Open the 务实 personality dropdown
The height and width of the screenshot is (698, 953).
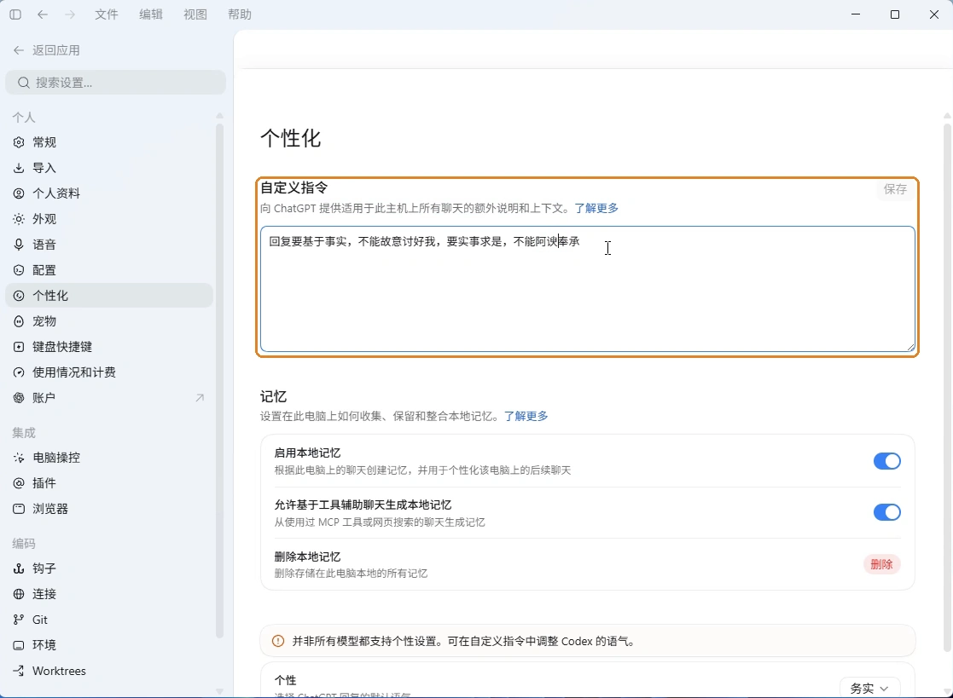point(869,689)
